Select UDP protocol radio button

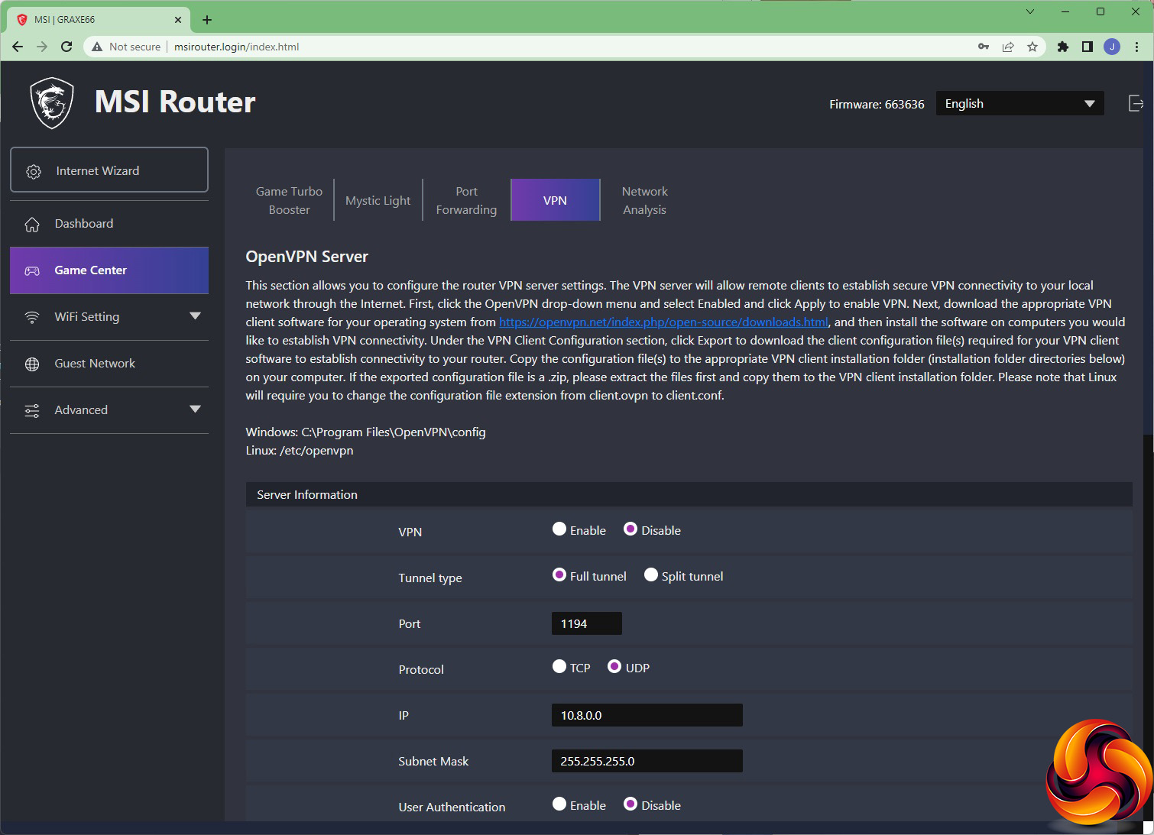click(x=614, y=666)
